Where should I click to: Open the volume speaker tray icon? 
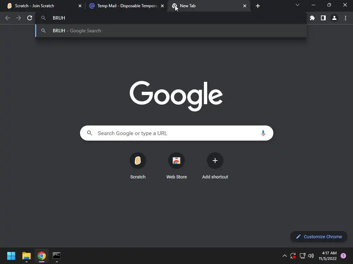pyautogui.click(x=311, y=256)
